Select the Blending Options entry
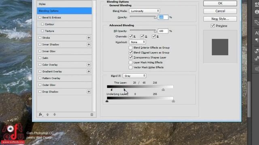 click(64, 11)
